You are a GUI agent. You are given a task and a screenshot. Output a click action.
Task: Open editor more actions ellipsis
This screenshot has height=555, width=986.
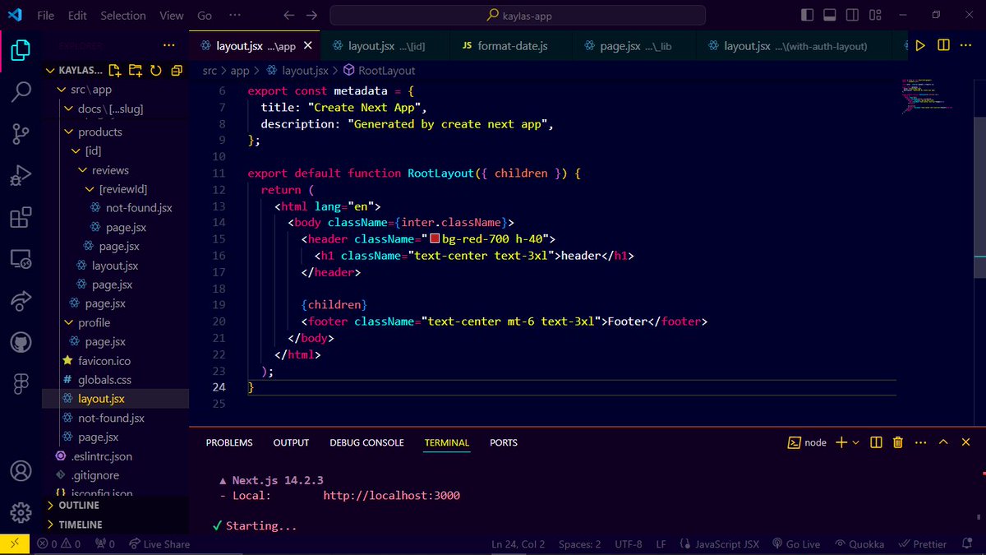967,46
